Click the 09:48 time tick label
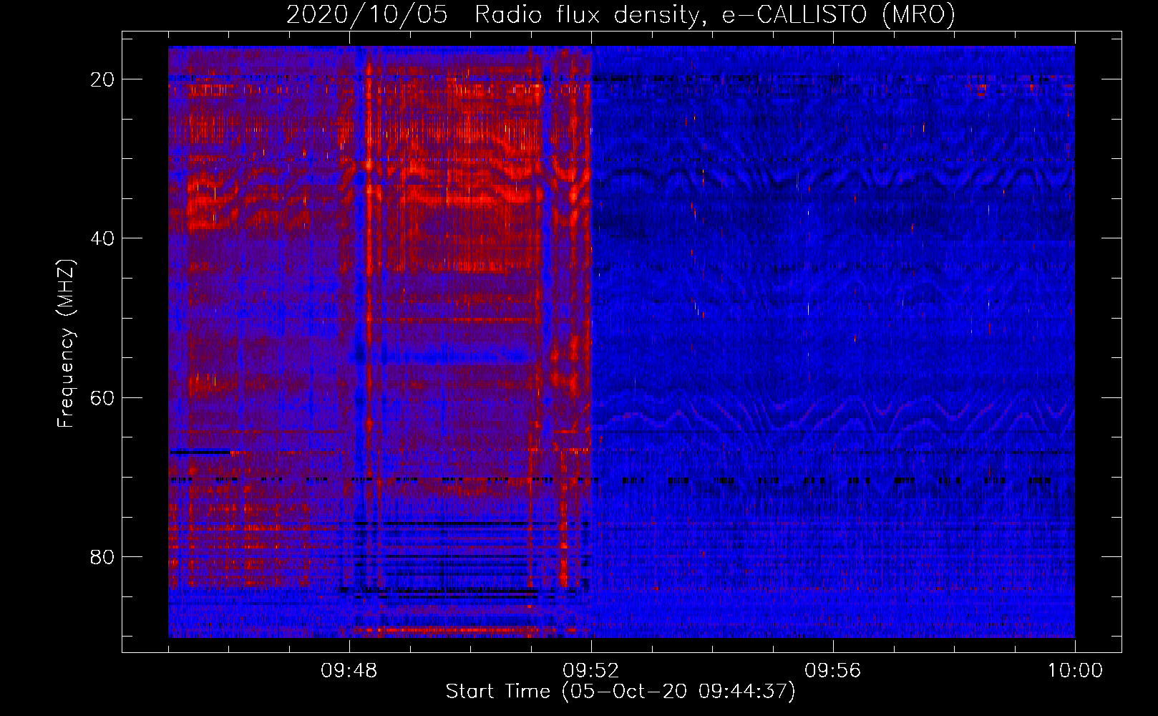The height and width of the screenshot is (716, 1158). click(349, 671)
